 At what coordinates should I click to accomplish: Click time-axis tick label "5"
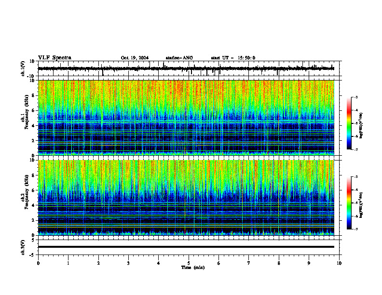tap(189, 263)
